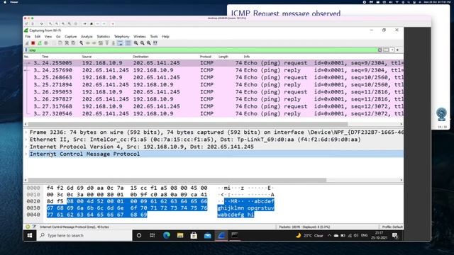
Task: Click the Windows Start button
Action: [x=30, y=235]
